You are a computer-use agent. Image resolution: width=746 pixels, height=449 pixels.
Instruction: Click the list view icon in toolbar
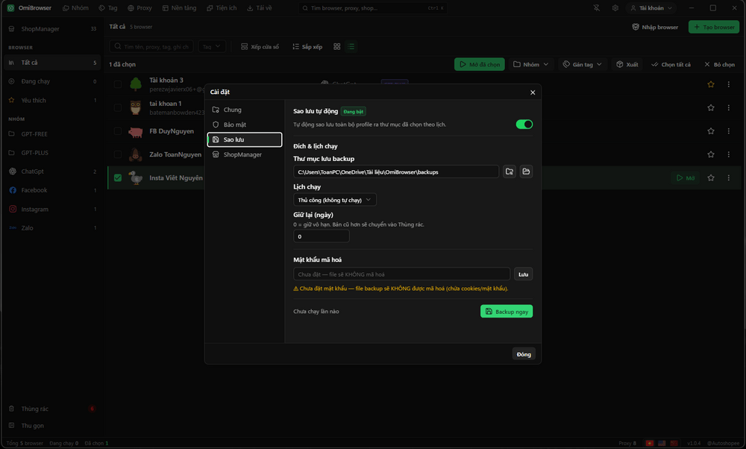point(351,46)
